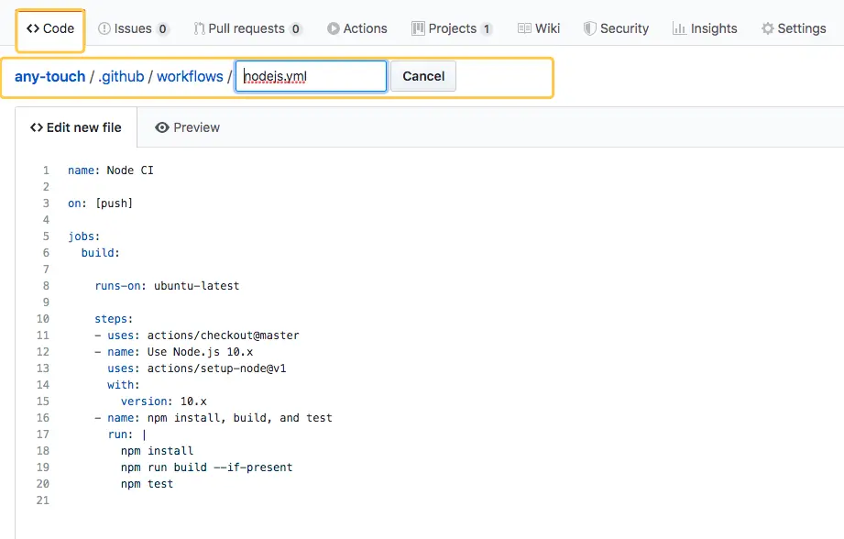The width and height of the screenshot is (844, 539).
Task: Select the Edit new file tab
Action: coord(76,127)
